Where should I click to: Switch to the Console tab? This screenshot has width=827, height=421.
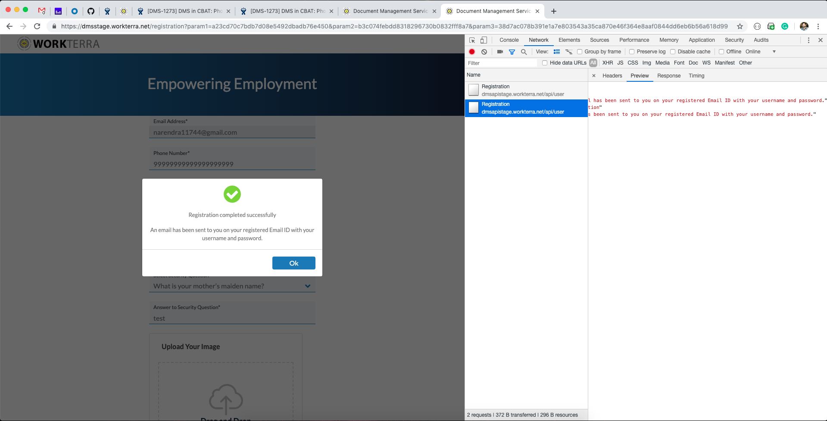click(509, 40)
